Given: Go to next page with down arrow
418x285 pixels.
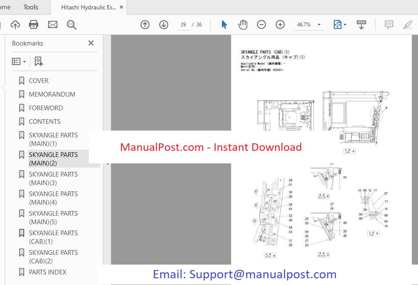Looking at the screenshot, I should 164,25.
